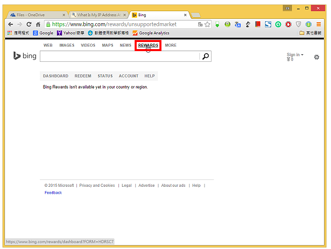331x249 pixels.
Task: Close the What Is My IP Address tab
Action: (125, 15)
